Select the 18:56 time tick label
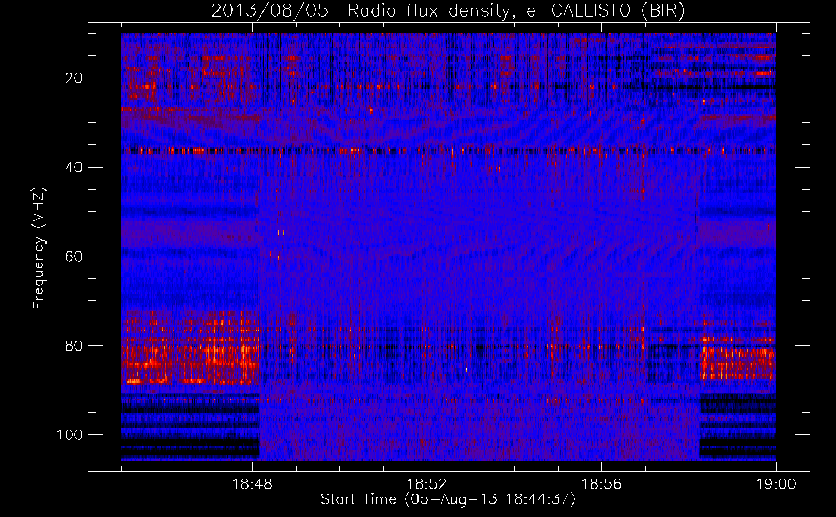This screenshot has width=836, height=517. click(x=601, y=484)
